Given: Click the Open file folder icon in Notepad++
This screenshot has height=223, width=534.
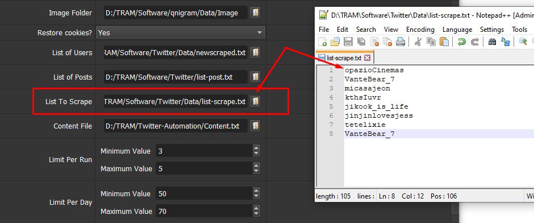Looking at the screenshot, I should pyautogui.click(x=335, y=42).
